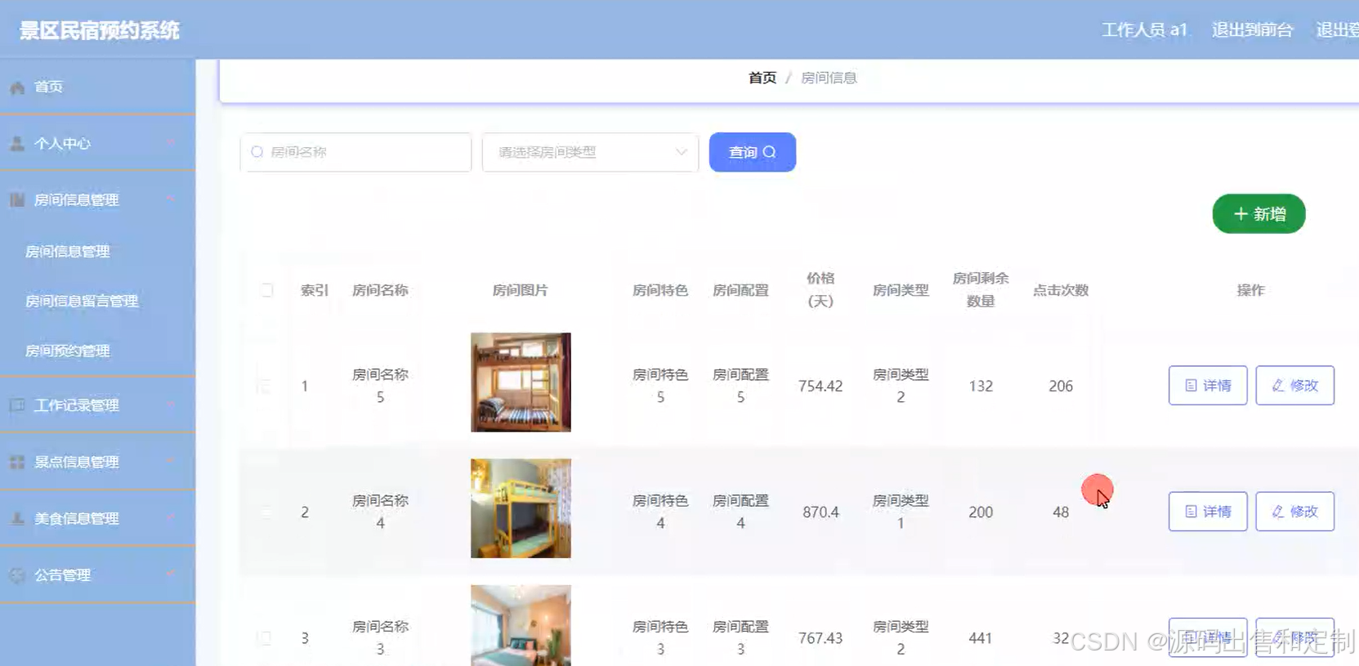This screenshot has width=1359, height=666.
Task: Click the grid icon beside 景点信息管理
Action: (x=17, y=462)
